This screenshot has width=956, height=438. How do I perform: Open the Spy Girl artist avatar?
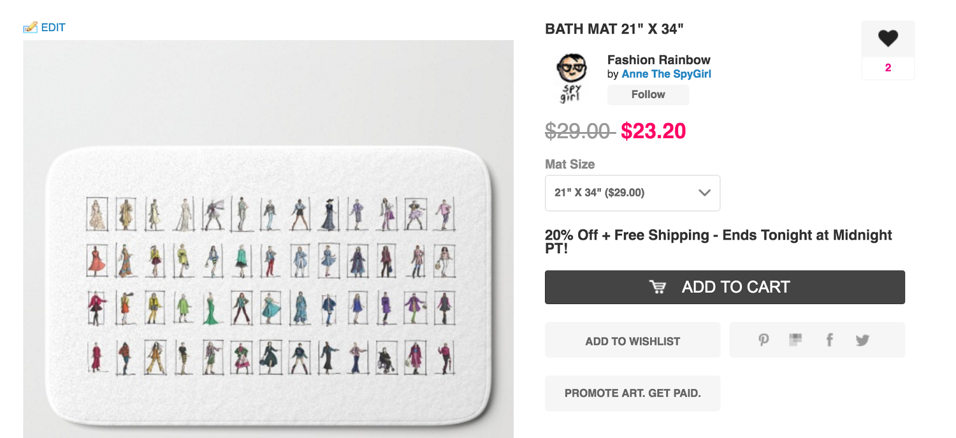click(x=572, y=78)
